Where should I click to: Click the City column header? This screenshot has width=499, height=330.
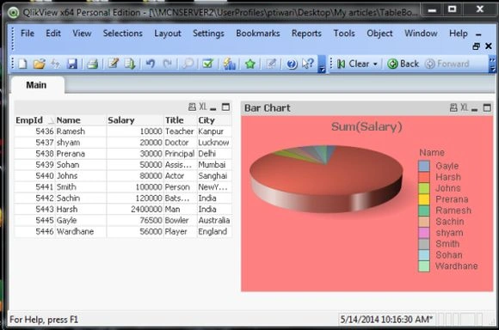214,120
